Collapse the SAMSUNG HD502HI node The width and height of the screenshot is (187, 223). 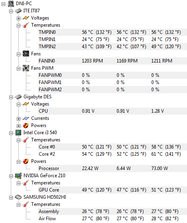(x=11, y=198)
